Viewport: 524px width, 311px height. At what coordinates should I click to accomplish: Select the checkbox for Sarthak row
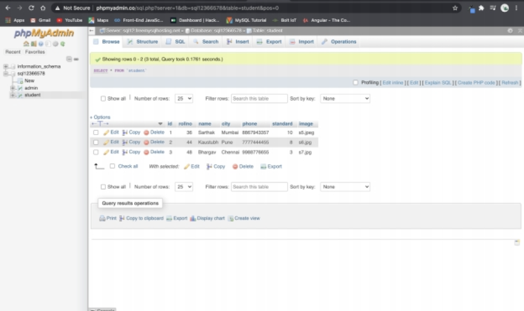(x=96, y=133)
